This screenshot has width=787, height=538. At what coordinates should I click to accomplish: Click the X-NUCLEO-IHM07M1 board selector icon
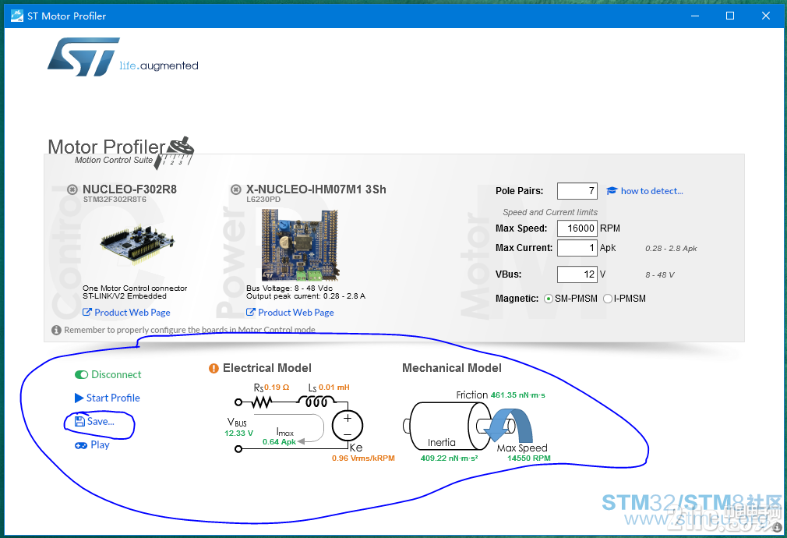[235, 190]
